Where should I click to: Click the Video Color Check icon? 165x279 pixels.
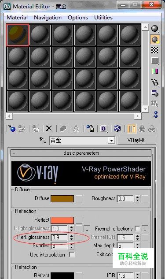pyautogui.click(x=155, y=71)
